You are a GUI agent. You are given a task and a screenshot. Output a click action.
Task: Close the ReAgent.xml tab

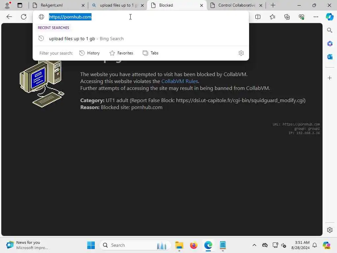pos(83,5)
